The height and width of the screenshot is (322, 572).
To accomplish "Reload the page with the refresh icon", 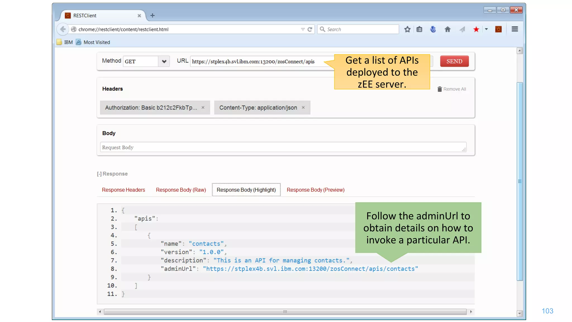I will click(x=310, y=29).
